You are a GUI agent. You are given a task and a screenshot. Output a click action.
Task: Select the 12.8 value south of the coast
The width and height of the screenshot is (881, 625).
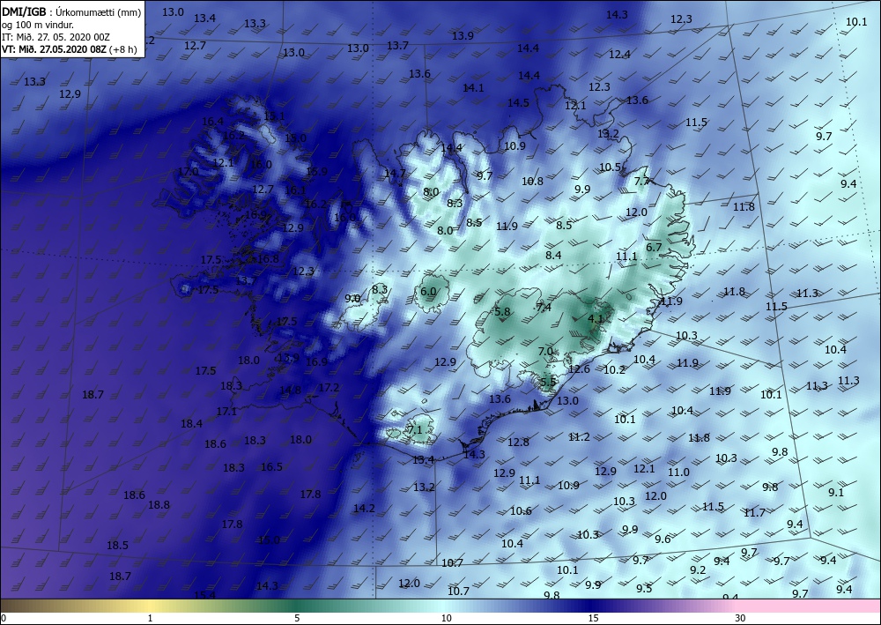coord(518,442)
